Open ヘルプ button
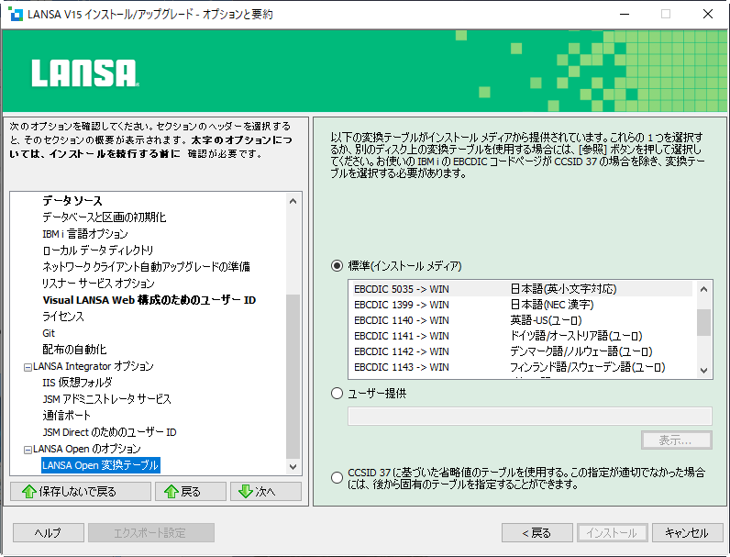730x557 pixels. pos(49,533)
